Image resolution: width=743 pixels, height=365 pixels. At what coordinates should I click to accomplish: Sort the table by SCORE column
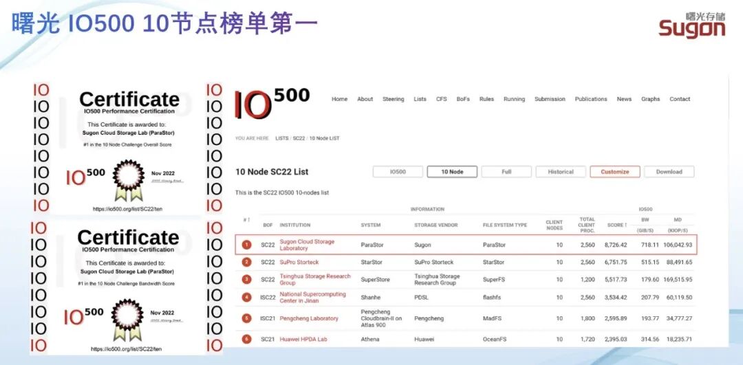pyautogui.click(x=616, y=225)
